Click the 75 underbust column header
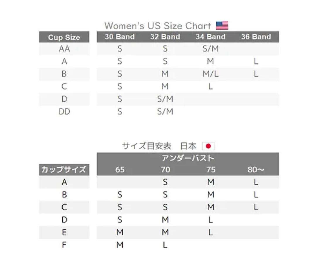 coord(211,170)
